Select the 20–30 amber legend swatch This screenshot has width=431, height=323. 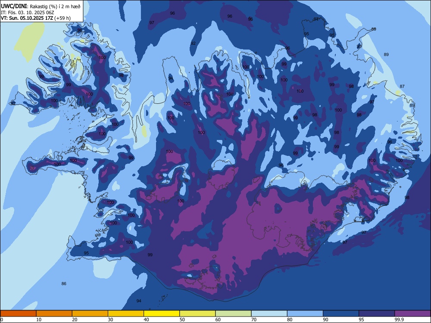(x=90, y=314)
